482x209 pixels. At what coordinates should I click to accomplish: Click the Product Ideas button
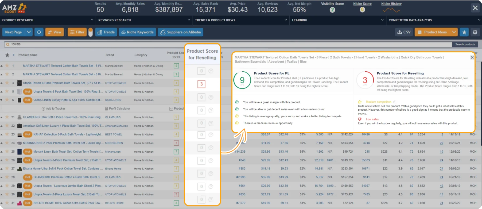(433, 32)
